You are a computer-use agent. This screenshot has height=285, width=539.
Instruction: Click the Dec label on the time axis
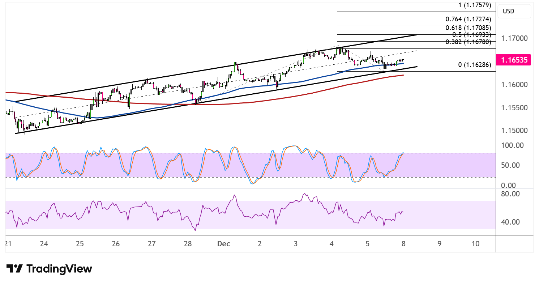224,244
